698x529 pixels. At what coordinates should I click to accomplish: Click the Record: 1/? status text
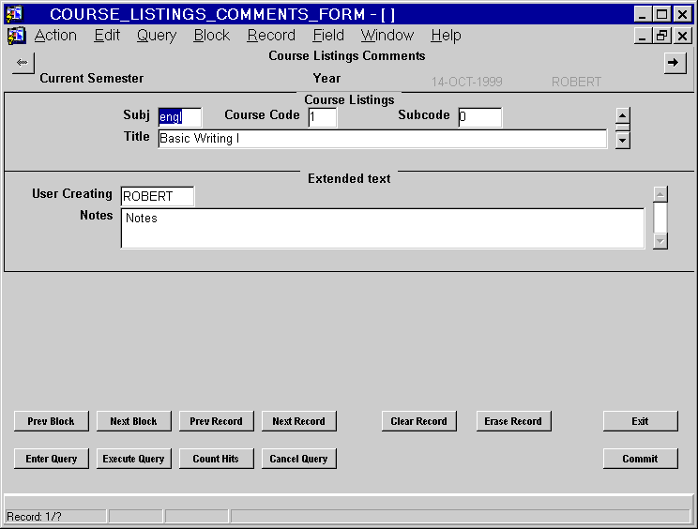35,517
